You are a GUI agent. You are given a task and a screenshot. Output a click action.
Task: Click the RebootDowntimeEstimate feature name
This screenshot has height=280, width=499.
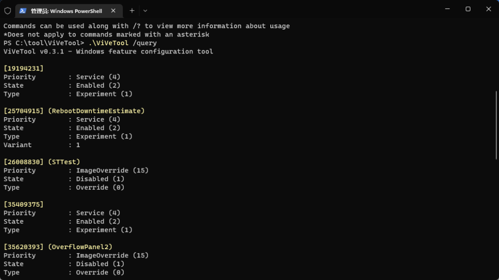pyautogui.click(x=96, y=111)
